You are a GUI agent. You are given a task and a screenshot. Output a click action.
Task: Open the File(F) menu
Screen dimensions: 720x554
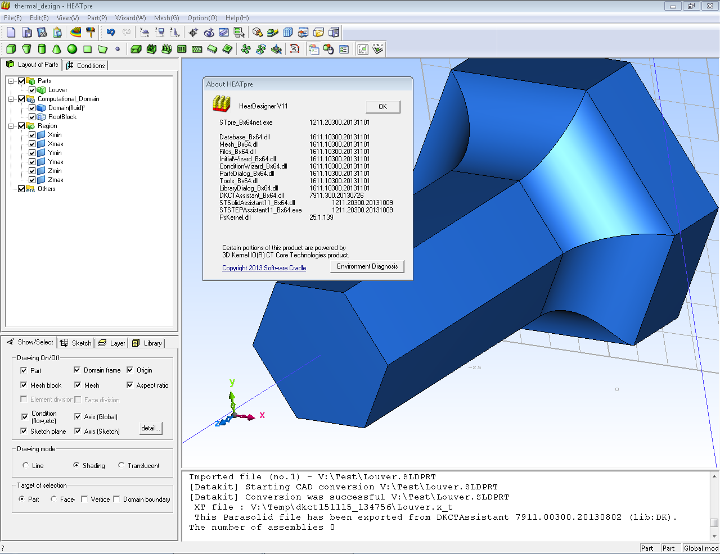[12, 18]
